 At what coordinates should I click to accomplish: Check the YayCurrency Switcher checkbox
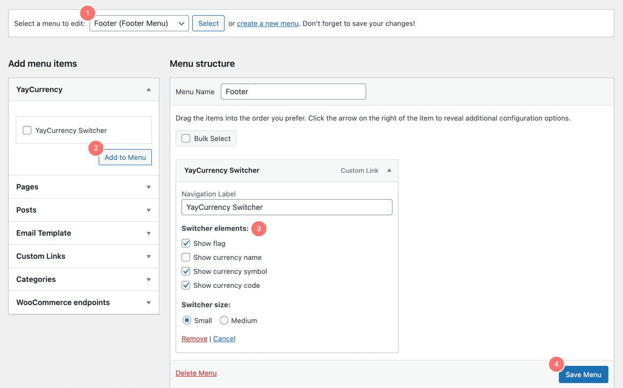click(27, 130)
